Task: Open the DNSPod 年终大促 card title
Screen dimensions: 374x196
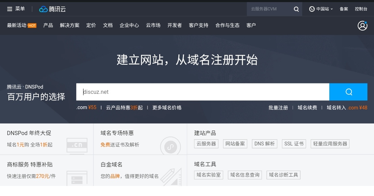Action: pos(29,133)
